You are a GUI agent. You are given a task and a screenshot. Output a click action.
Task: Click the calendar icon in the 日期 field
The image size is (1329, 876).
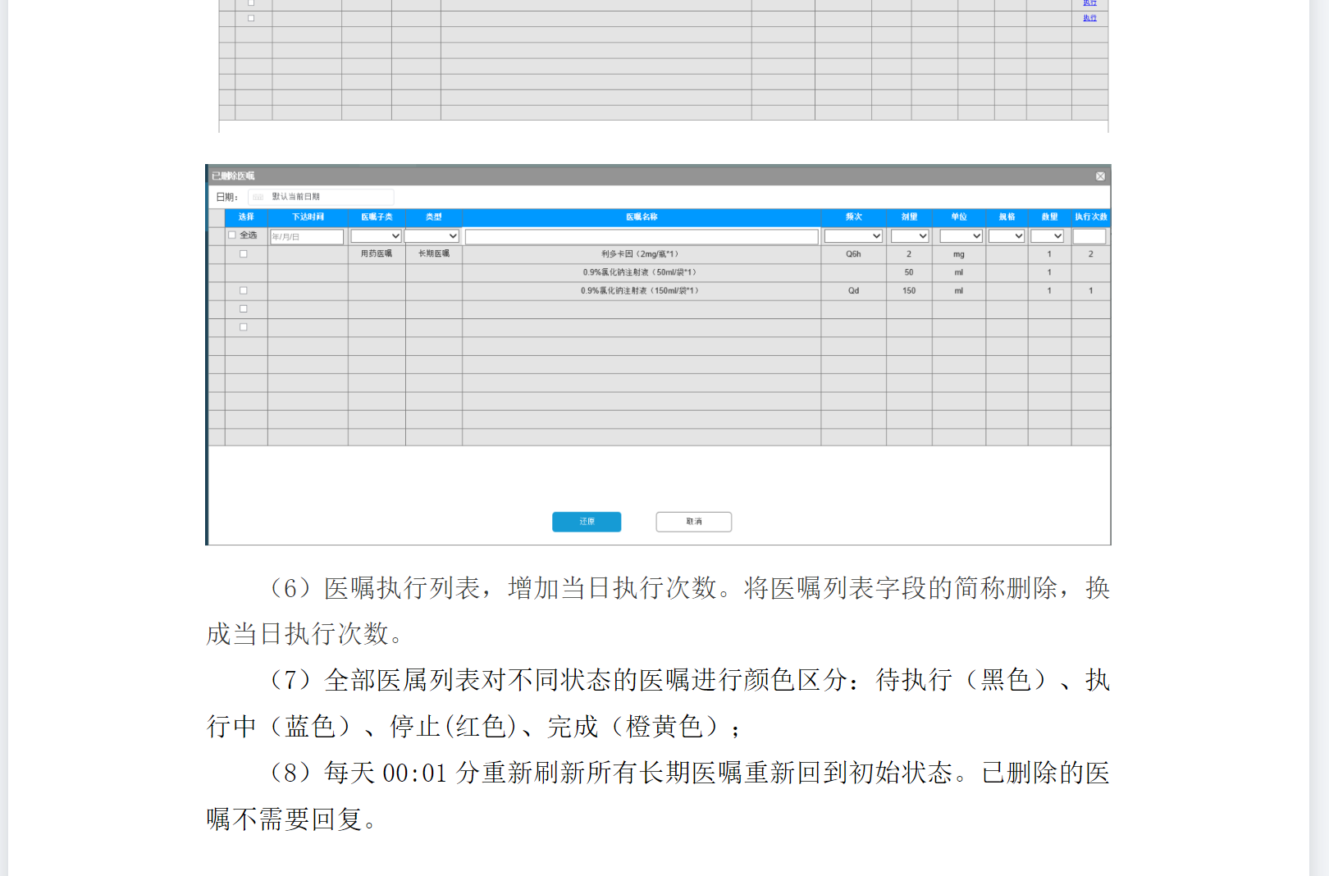pos(258,197)
